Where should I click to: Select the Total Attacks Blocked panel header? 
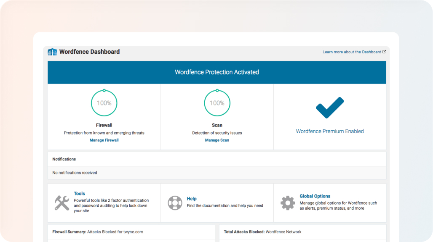263,231
